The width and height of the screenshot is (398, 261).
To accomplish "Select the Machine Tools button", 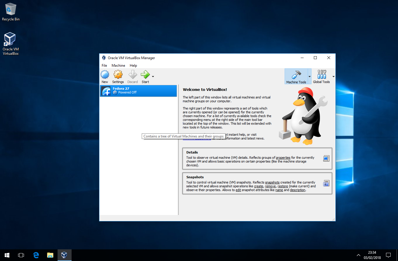I will click(x=296, y=77).
